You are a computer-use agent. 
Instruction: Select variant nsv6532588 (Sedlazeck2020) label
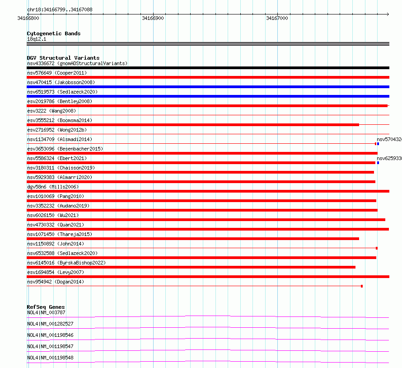click(62, 253)
